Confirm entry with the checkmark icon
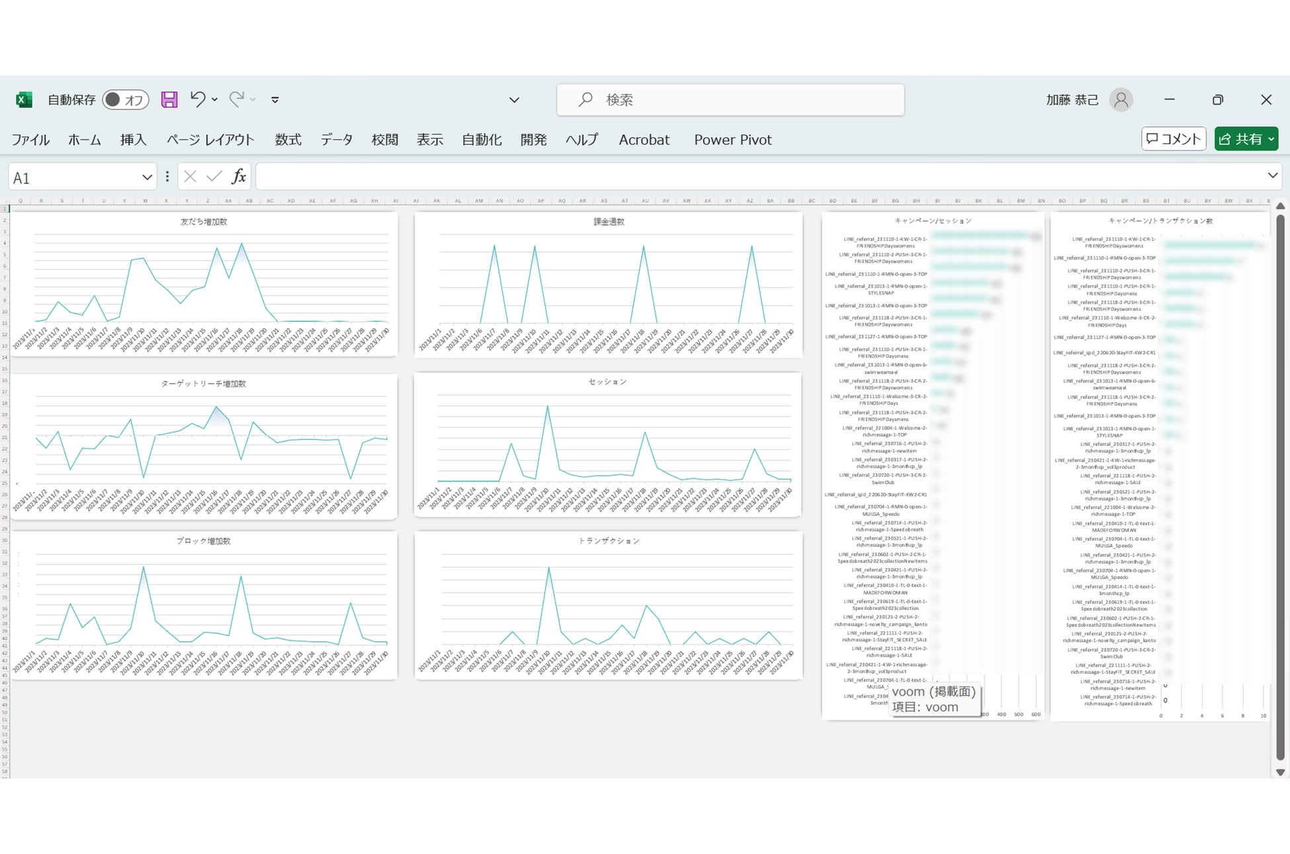 (214, 177)
